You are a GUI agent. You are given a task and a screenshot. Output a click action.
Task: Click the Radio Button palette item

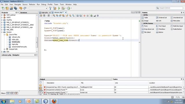(x=176, y=29)
